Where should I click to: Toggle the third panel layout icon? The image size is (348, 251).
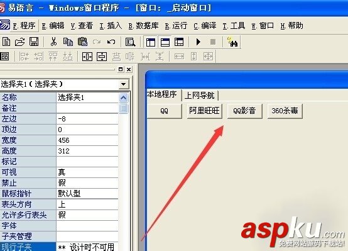pyautogui.click(x=179, y=42)
